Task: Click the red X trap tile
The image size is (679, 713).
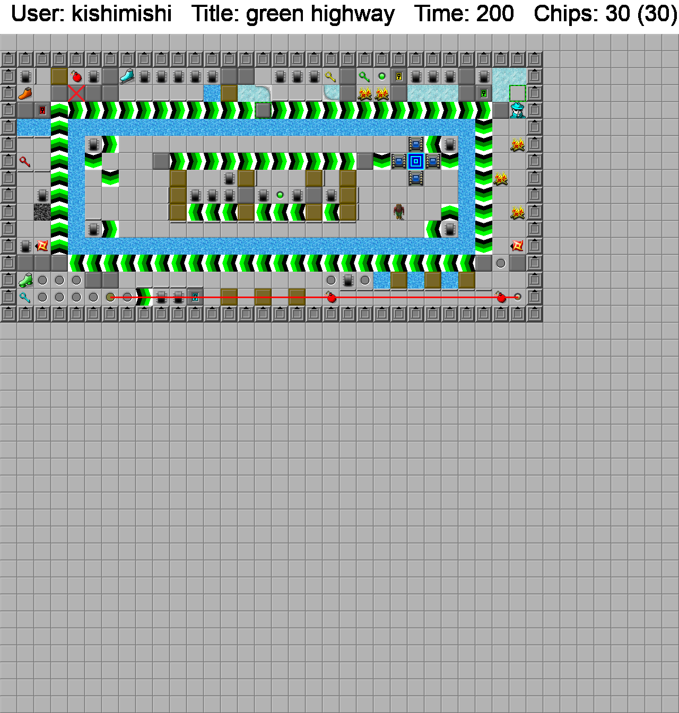Action: pos(76,93)
